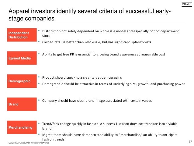The height and width of the screenshot is (146, 194).
Task: Select the owned retail bullet text
Action: tap(97, 42)
